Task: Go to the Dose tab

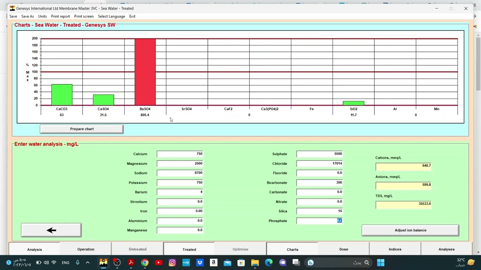Action: 343,249
